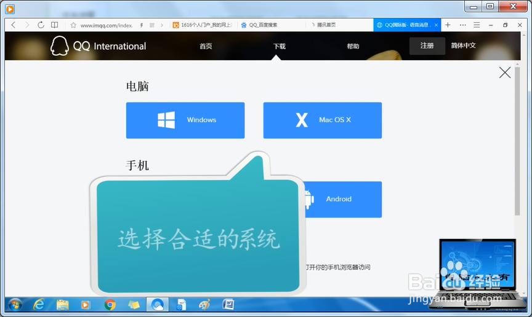The image size is (532, 317).
Task: Open the document file taskbar icon
Action: [x=182, y=305]
